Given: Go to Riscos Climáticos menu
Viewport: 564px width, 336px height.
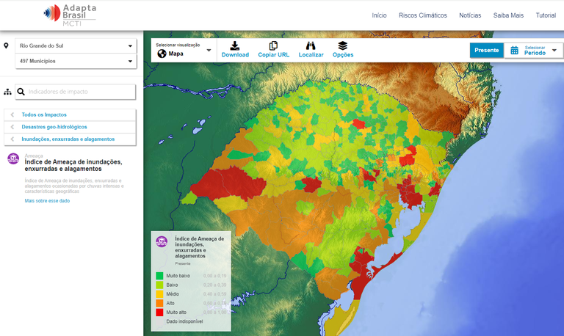Looking at the screenshot, I should pos(422,15).
